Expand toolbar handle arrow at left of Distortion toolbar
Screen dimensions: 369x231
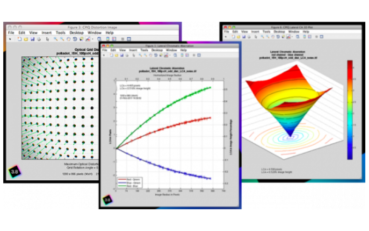tap(10, 39)
